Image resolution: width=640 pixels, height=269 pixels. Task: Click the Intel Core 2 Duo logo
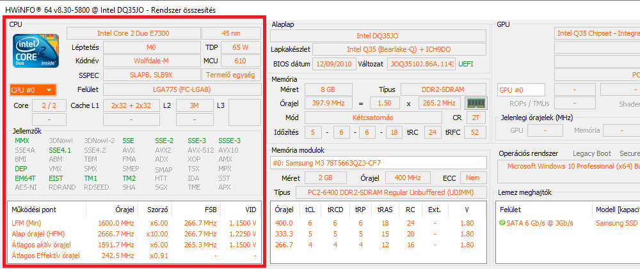click(x=36, y=50)
